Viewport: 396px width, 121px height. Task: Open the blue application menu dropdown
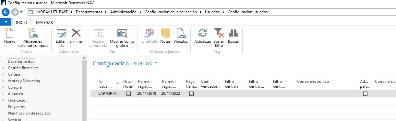click(x=6, y=22)
